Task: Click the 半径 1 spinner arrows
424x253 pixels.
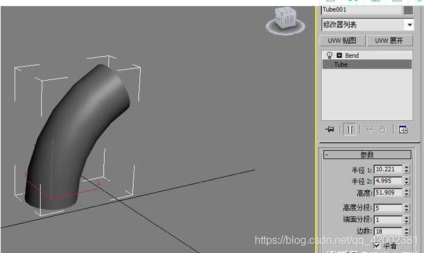Action: point(407,170)
